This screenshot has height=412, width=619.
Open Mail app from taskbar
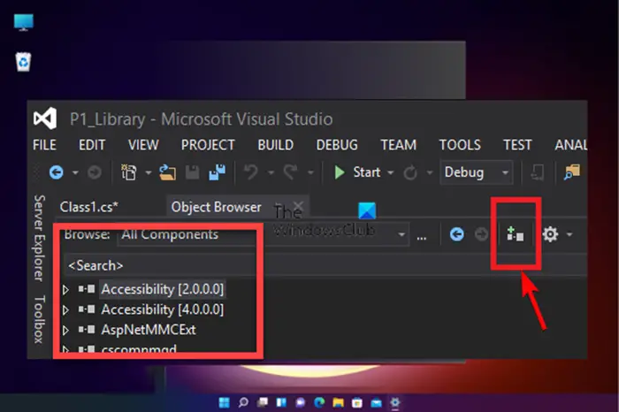[376, 402]
